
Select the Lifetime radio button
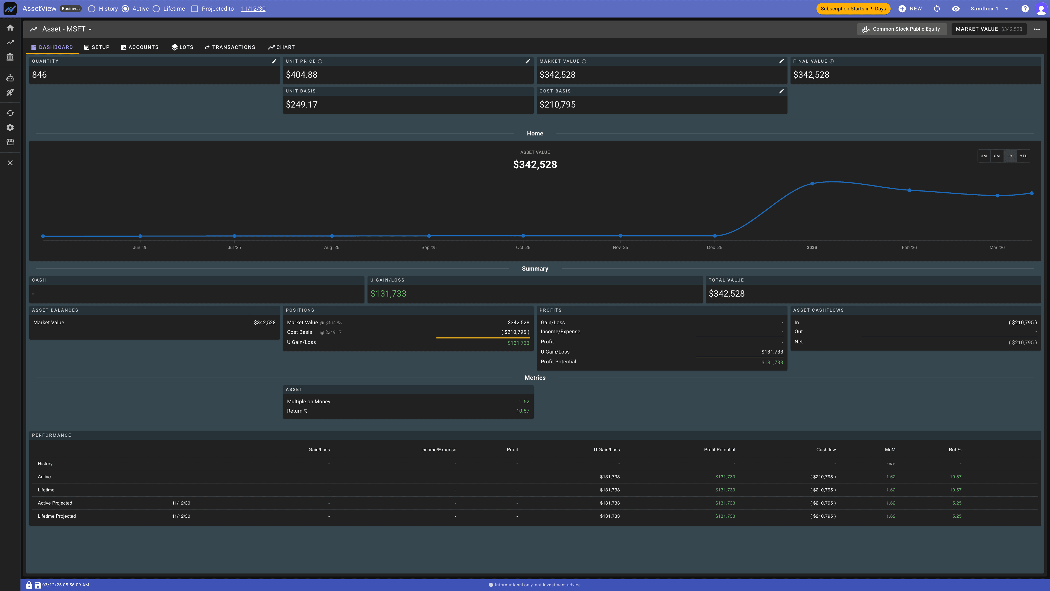coord(156,8)
